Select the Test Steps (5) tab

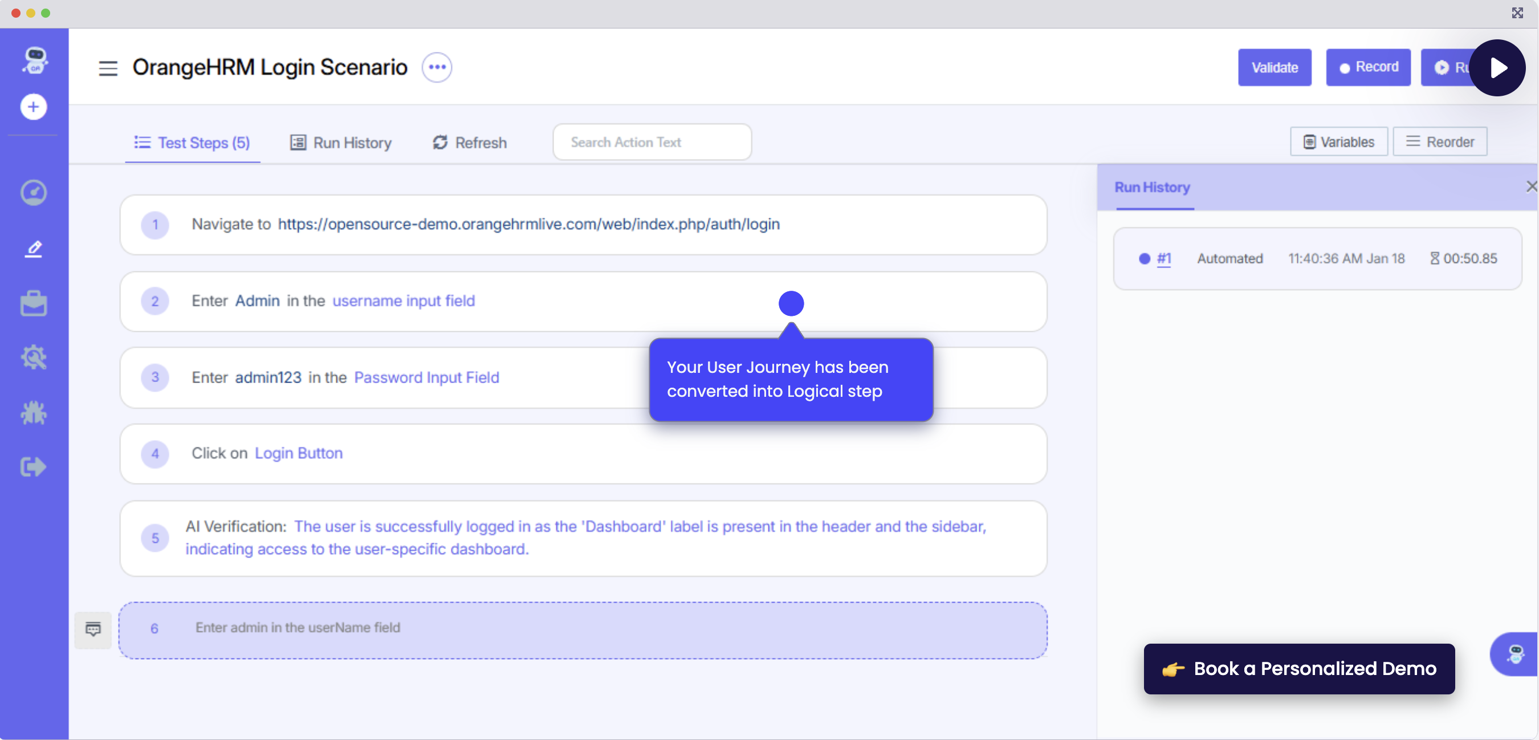[x=193, y=143]
